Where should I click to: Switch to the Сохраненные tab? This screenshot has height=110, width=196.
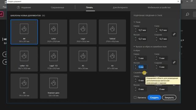click(x=58, y=7)
